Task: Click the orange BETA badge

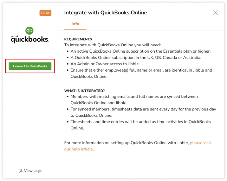Action: coord(45,13)
